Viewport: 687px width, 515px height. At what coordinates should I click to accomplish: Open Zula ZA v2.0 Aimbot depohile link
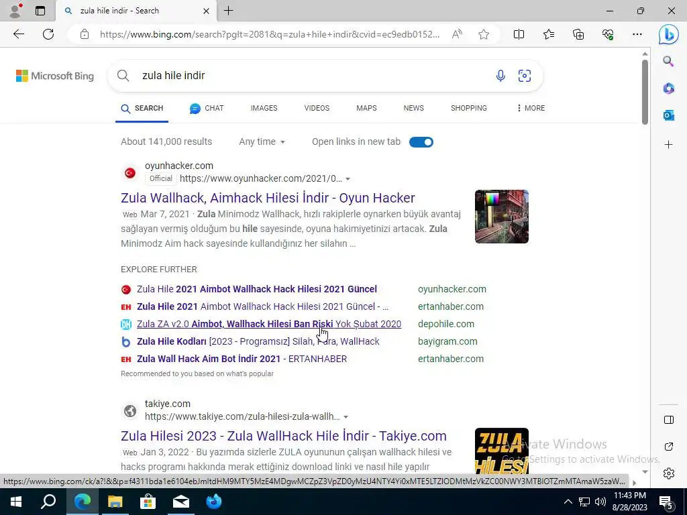pyautogui.click(x=269, y=324)
